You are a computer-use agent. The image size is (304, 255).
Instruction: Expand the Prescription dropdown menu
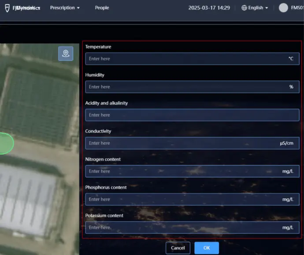[x=65, y=8]
